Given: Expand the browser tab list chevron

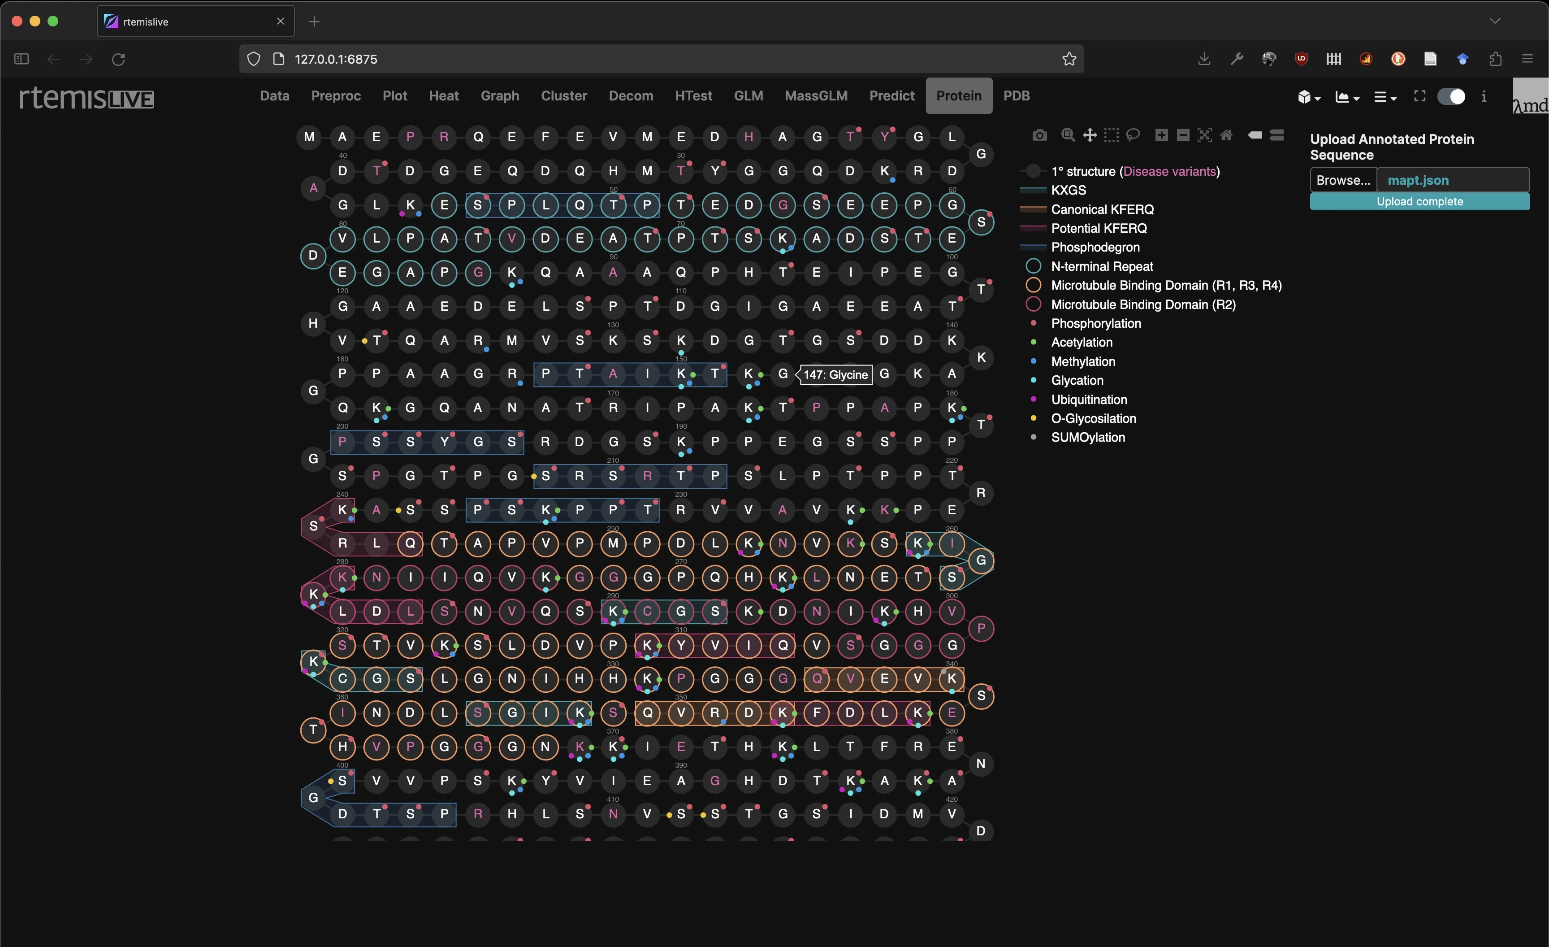Looking at the screenshot, I should (x=1495, y=21).
